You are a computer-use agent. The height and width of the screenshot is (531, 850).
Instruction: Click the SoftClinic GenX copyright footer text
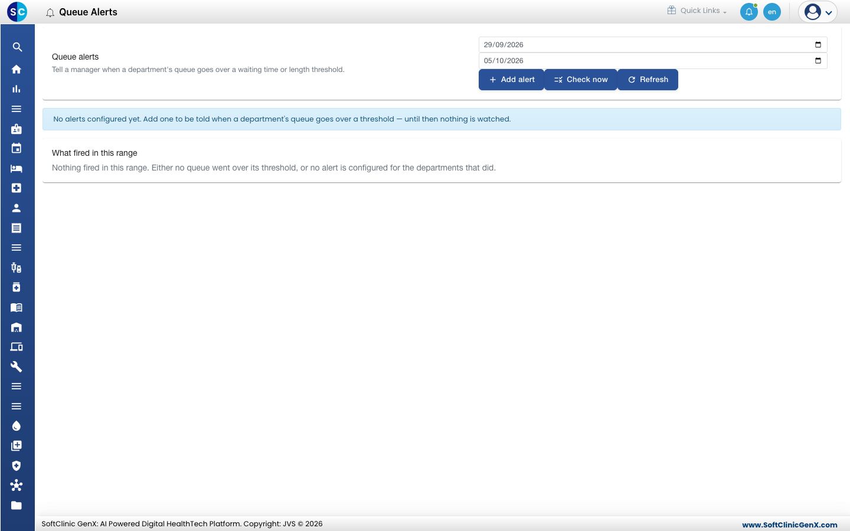(x=182, y=524)
